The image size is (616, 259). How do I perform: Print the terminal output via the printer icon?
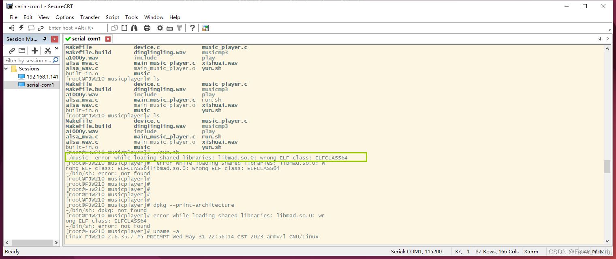148,28
